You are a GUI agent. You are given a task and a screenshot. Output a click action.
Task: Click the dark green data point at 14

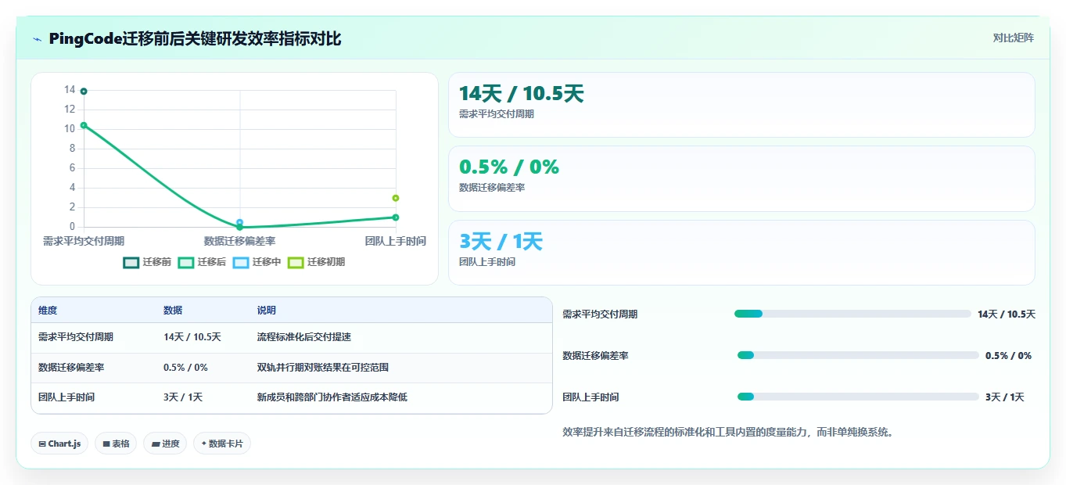click(84, 92)
